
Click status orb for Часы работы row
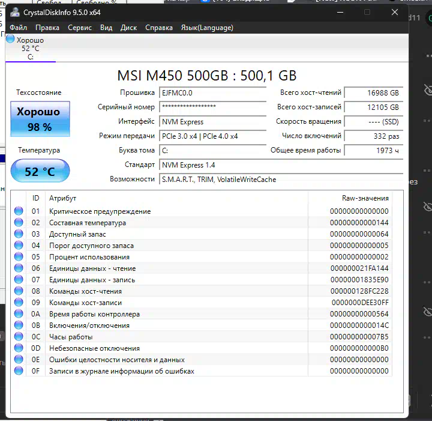[19, 337]
